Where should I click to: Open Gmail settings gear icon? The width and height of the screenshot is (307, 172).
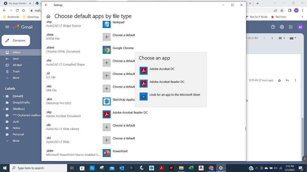pyautogui.click(x=282, y=27)
